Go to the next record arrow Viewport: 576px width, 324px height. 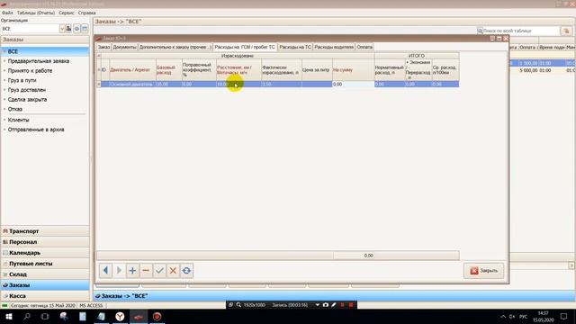(x=119, y=271)
